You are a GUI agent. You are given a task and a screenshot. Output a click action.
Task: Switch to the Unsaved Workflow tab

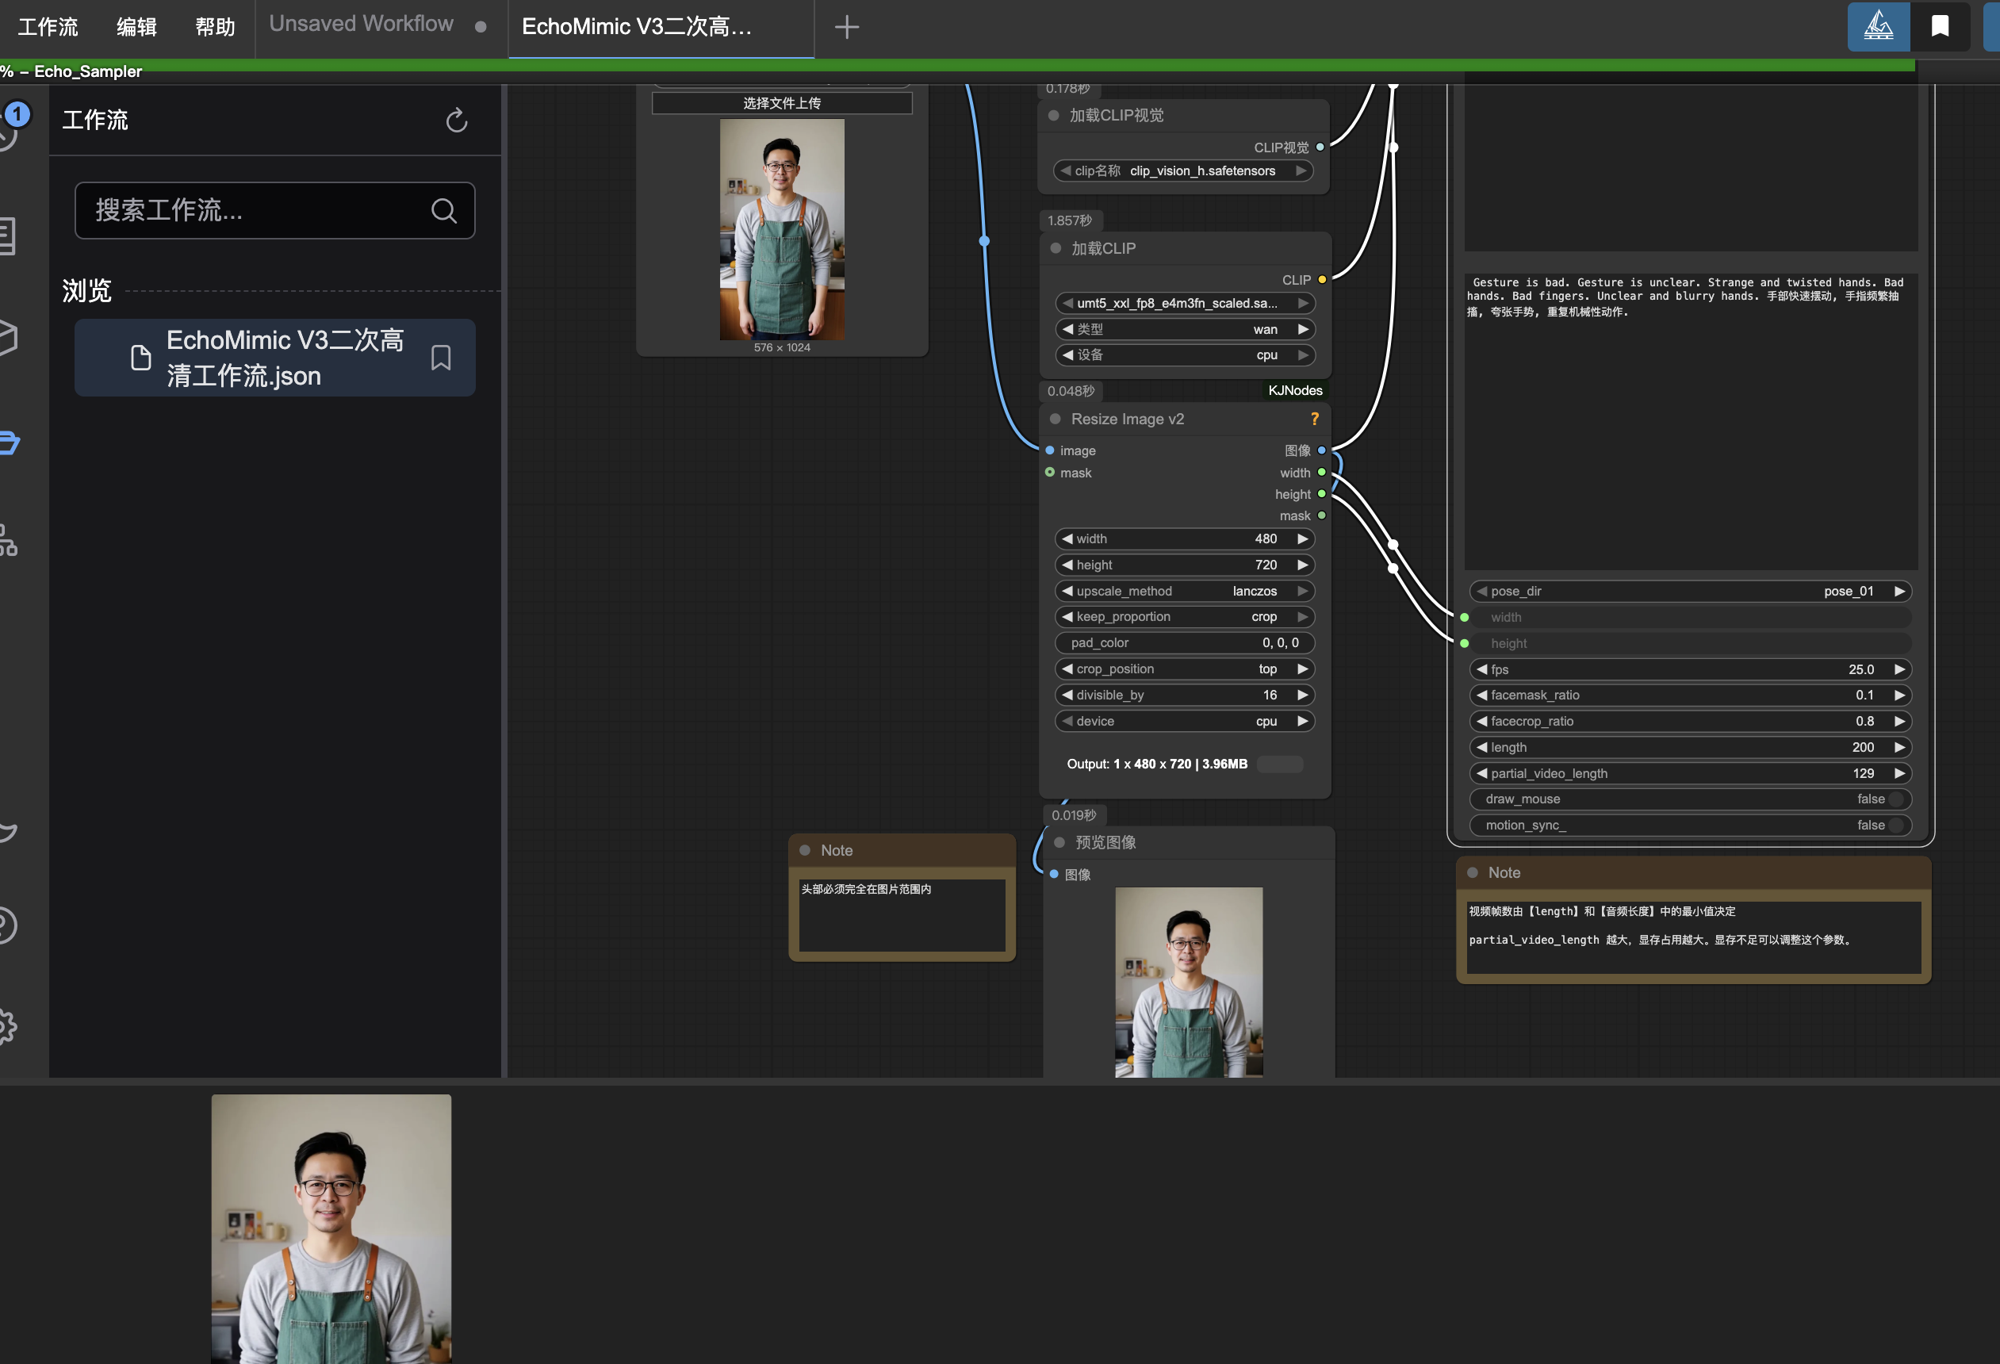point(362,24)
